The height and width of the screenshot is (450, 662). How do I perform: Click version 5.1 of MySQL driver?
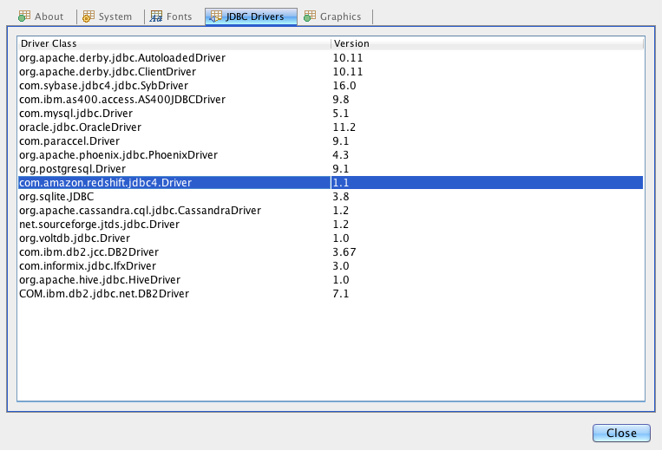tap(341, 114)
